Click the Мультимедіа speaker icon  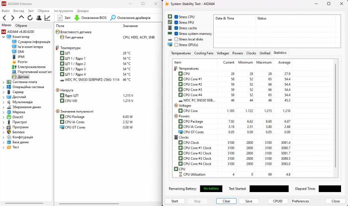click(x=9, y=102)
